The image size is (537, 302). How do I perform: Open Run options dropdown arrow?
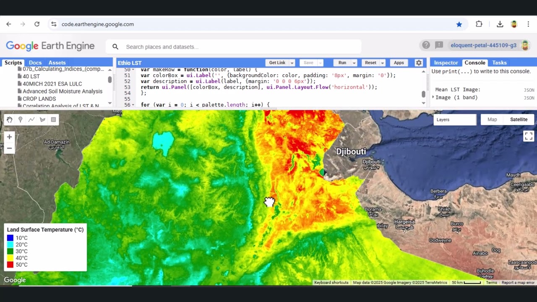click(x=354, y=63)
